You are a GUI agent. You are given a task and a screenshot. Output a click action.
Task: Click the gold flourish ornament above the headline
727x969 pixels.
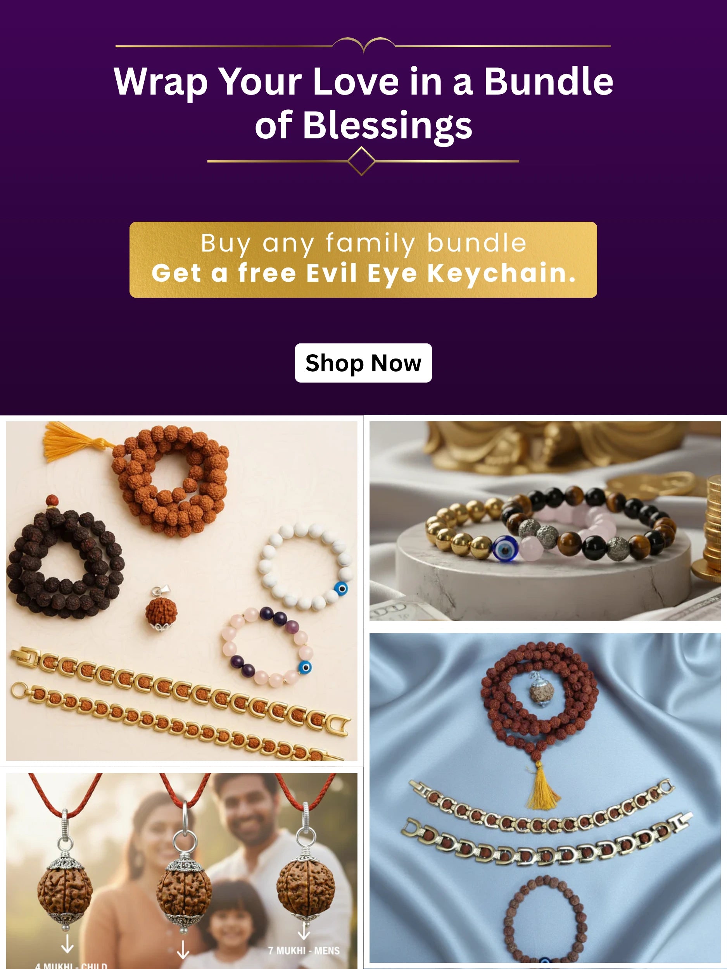[364, 45]
